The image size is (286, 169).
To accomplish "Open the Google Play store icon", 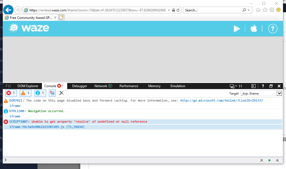I will coord(237,29).
